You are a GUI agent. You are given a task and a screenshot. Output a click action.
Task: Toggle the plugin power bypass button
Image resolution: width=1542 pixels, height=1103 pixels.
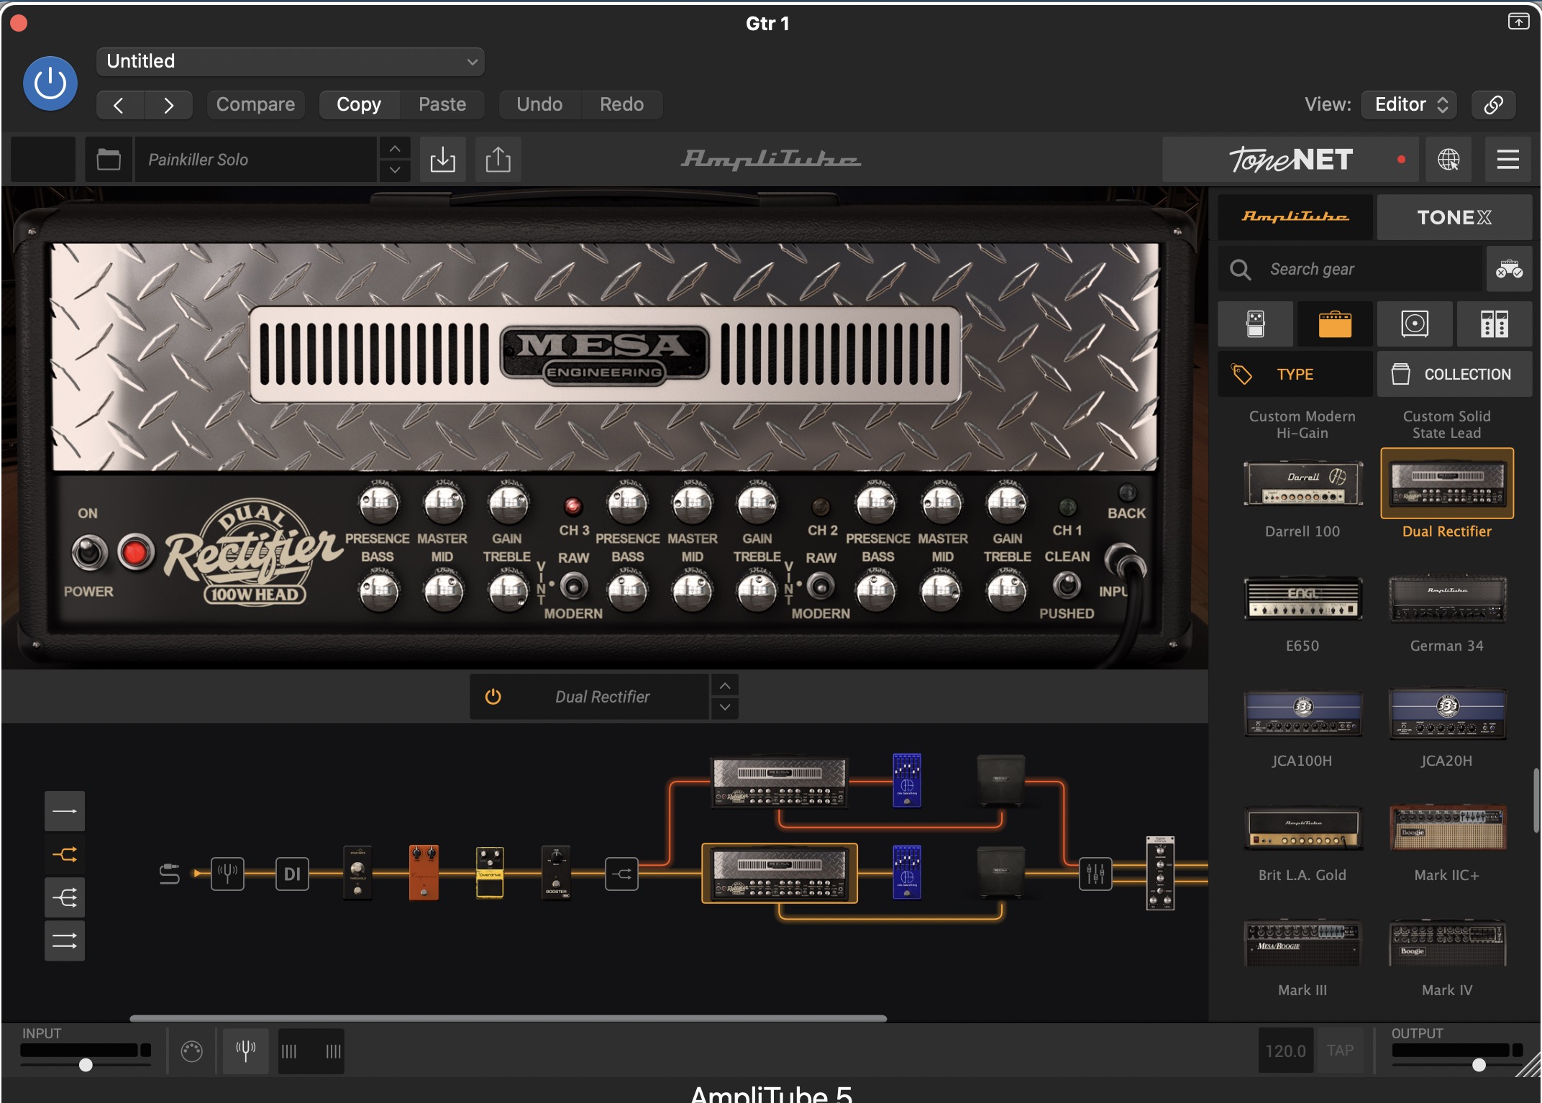[x=50, y=83]
